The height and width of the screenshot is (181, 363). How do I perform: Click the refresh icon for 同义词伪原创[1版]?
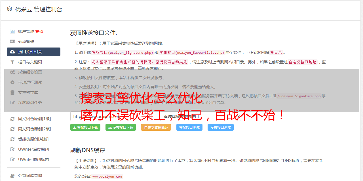(12, 119)
